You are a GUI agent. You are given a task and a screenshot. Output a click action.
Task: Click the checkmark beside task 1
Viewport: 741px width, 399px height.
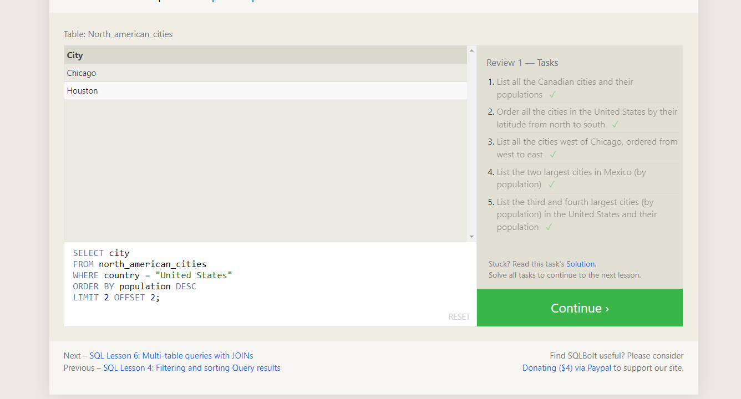(x=552, y=95)
